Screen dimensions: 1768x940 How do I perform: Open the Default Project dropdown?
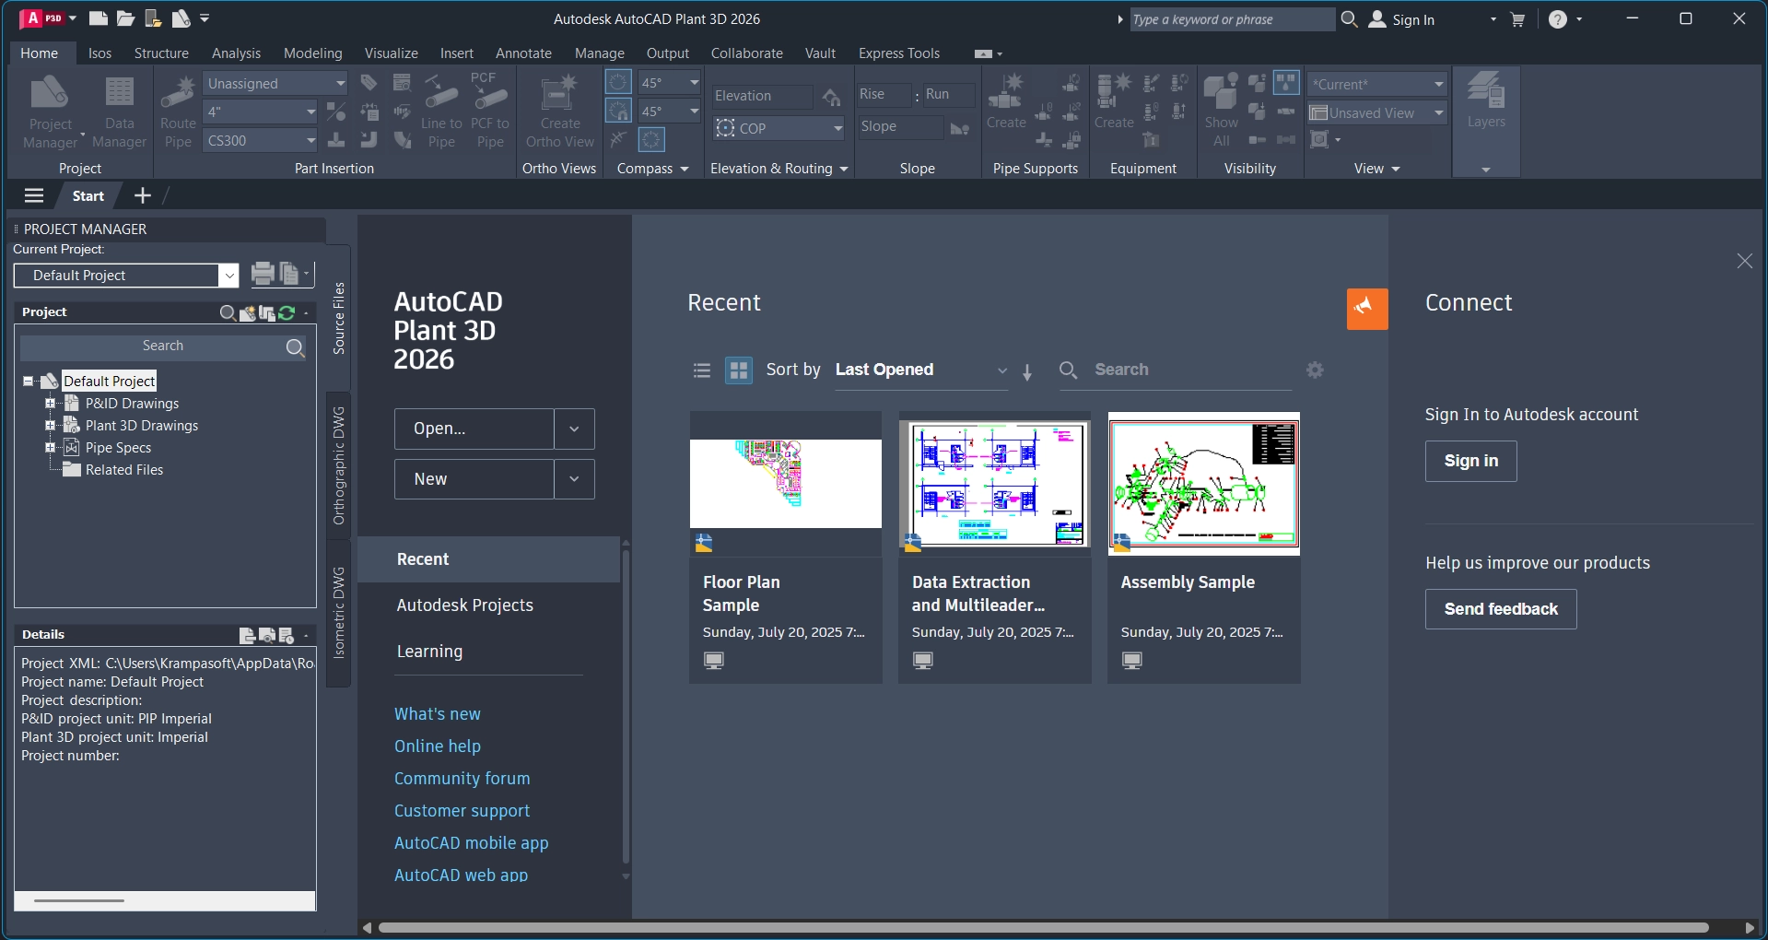point(228,276)
